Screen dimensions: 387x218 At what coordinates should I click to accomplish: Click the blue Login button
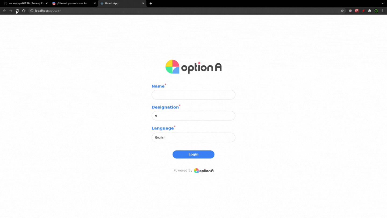(193, 154)
